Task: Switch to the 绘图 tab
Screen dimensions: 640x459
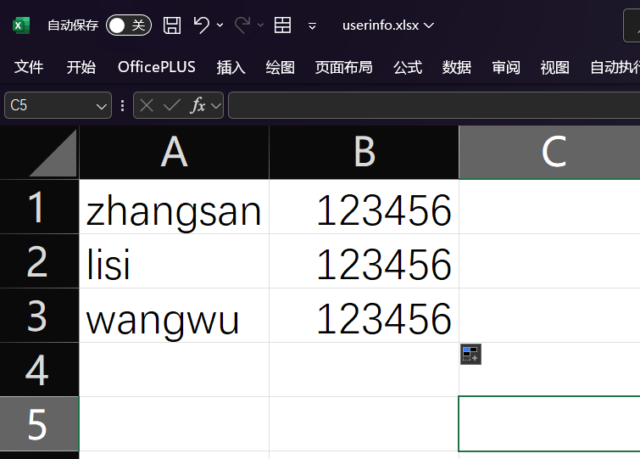Action: (x=281, y=67)
